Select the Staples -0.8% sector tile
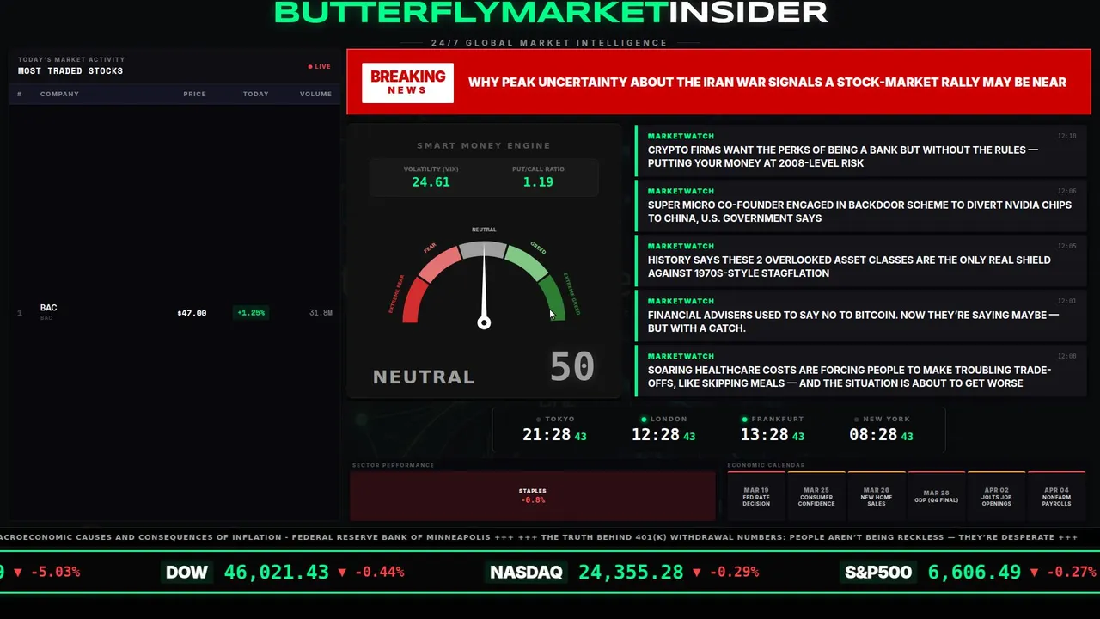The height and width of the screenshot is (619, 1100). (x=533, y=495)
